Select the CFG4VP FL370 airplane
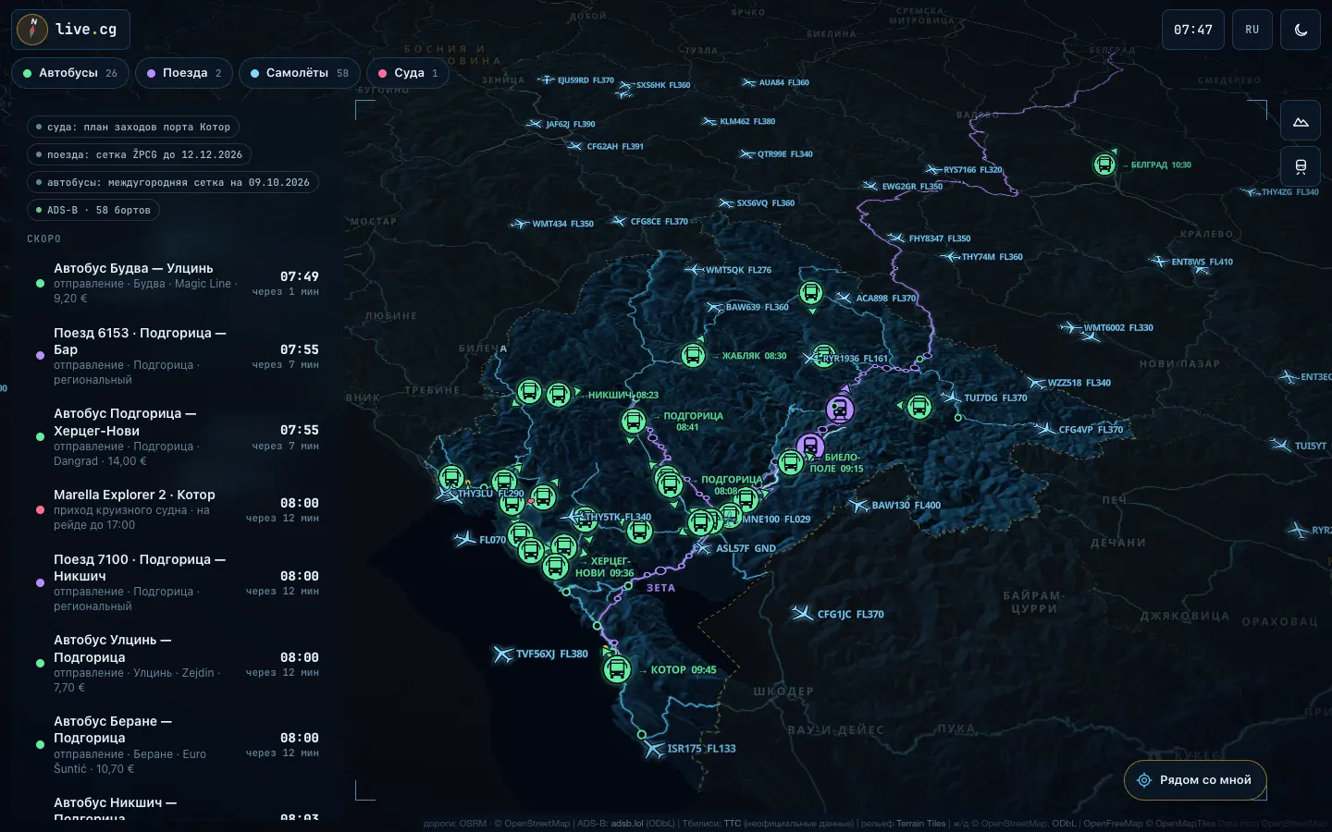 [x=1046, y=429]
